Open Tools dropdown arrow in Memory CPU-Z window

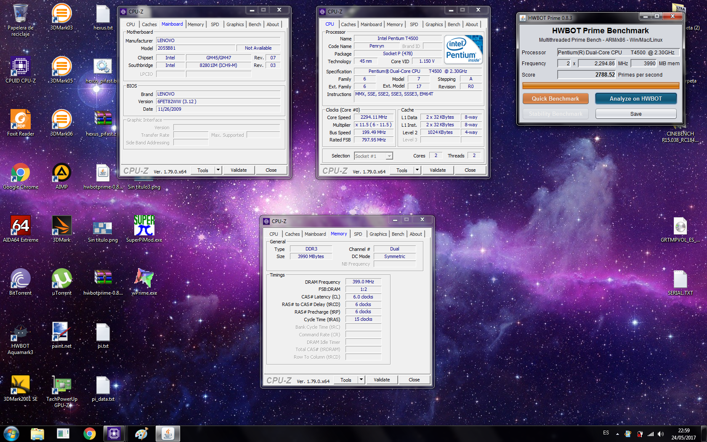tap(361, 380)
